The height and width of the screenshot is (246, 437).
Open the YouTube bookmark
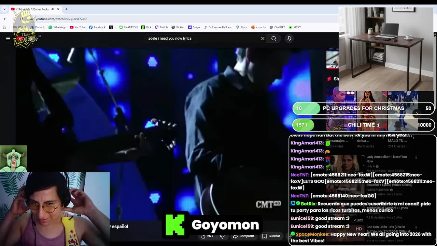[77, 27]
